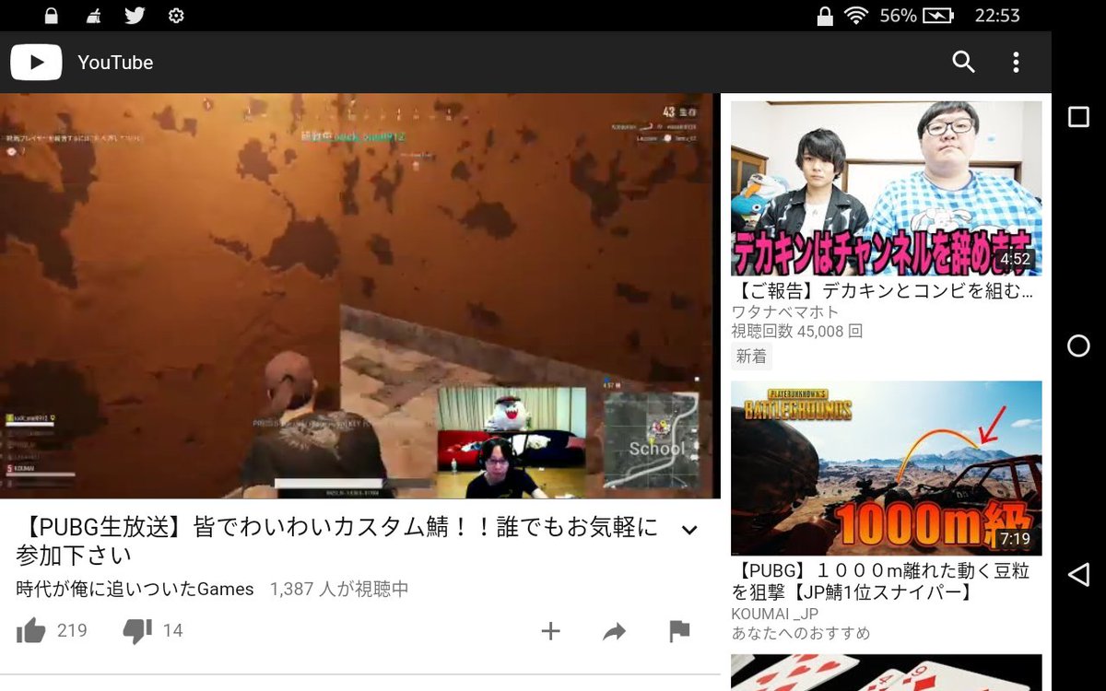Share the video using arrow icon
The height and width of the screenshot is (691, 1106).
pyautogui.click(x=614, y=631)
